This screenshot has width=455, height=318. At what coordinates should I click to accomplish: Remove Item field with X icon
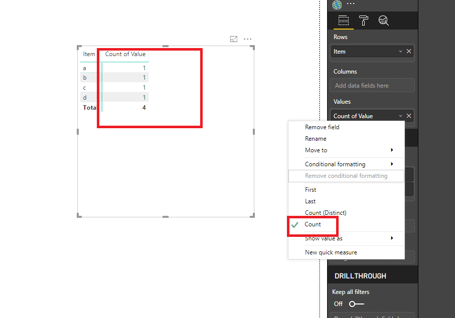coord(409,51)
